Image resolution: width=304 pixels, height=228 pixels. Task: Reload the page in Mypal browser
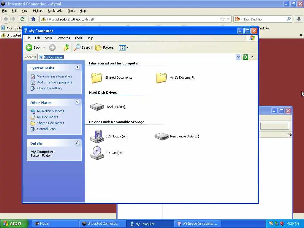tap(23, 19)
